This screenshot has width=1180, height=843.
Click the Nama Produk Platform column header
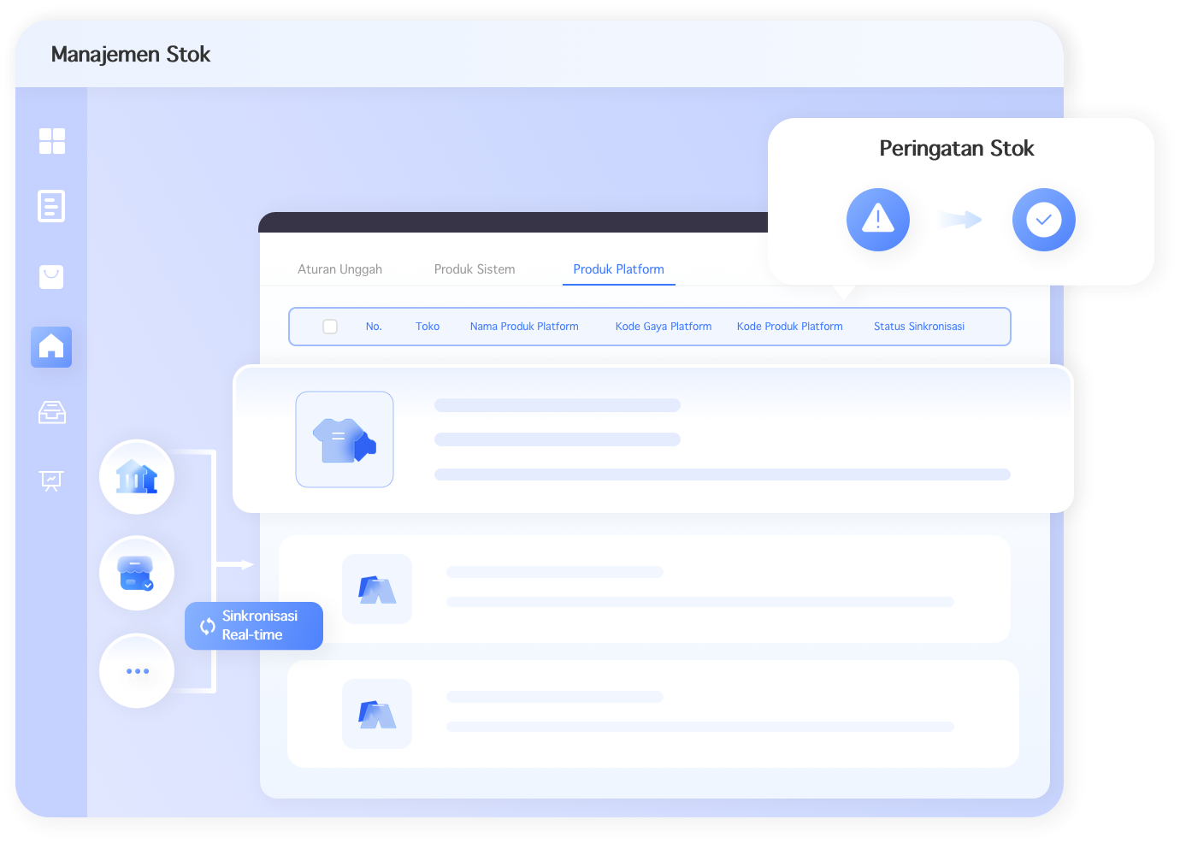pos(524,327)
